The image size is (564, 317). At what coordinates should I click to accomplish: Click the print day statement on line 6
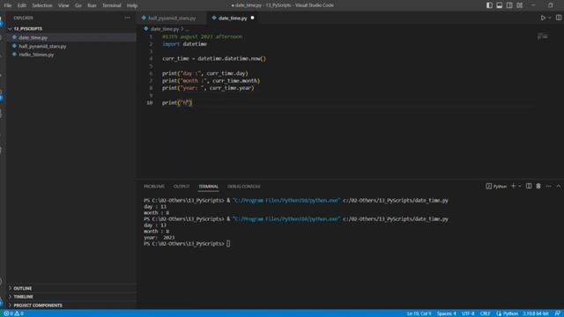coord(205,73)
